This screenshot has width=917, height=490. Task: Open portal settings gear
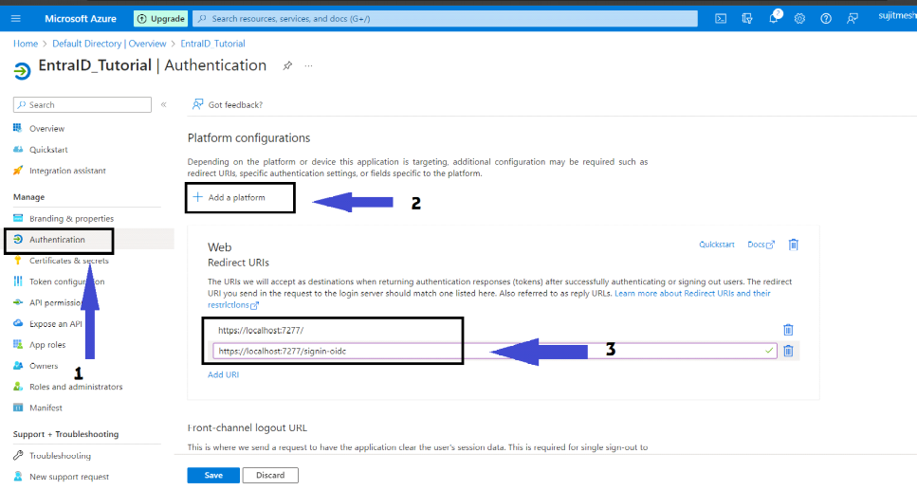click(799, 18)
